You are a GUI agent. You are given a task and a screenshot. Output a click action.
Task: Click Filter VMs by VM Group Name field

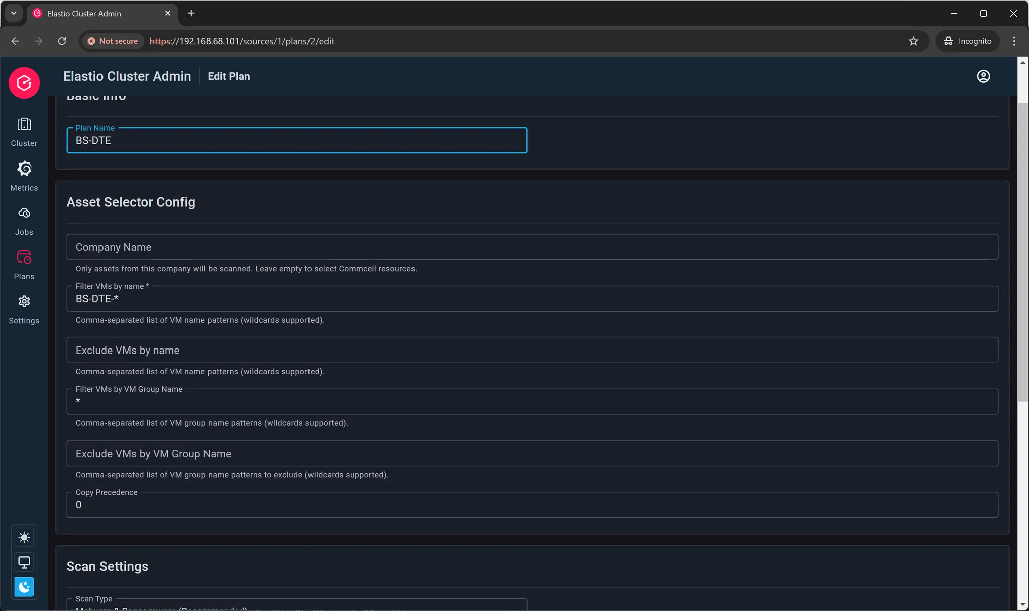(x=532, y=401)
